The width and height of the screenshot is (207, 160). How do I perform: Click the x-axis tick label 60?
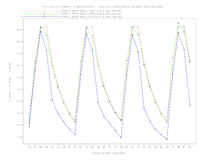(x=144, y=147)
